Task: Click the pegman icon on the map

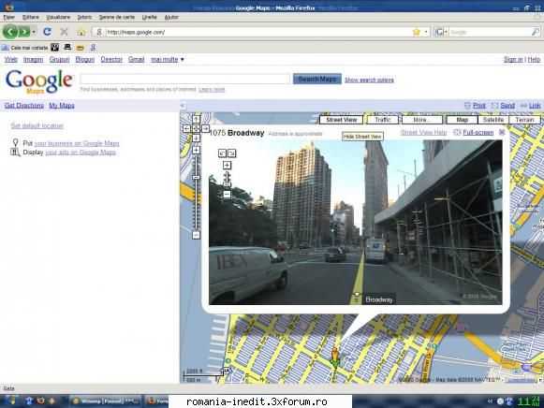Action: pyautogui.click(x=335, y=357)
